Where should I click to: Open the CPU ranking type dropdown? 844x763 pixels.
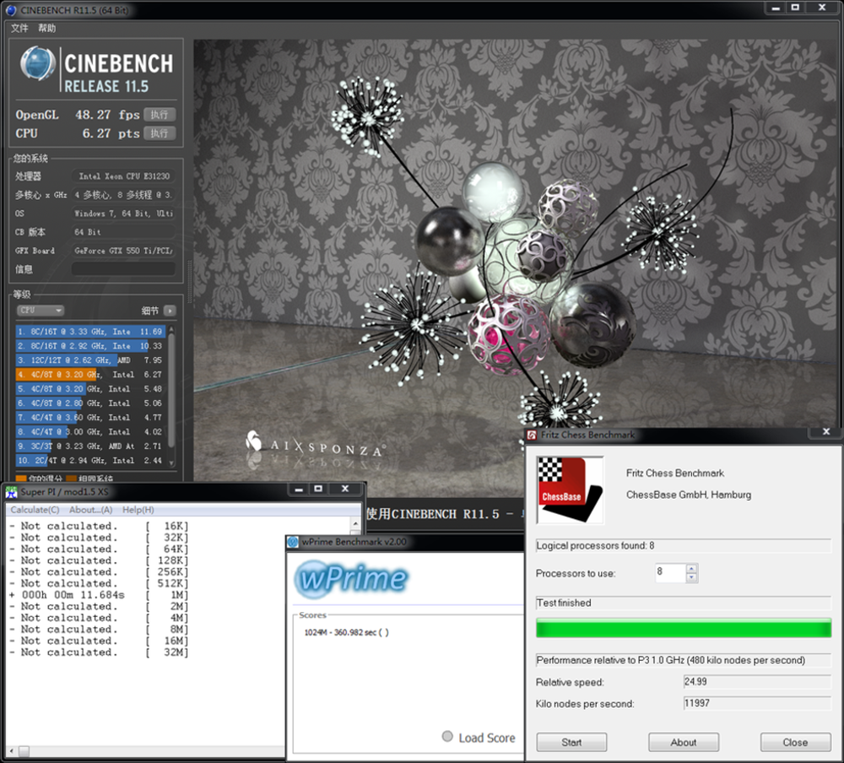pos(41,311)
